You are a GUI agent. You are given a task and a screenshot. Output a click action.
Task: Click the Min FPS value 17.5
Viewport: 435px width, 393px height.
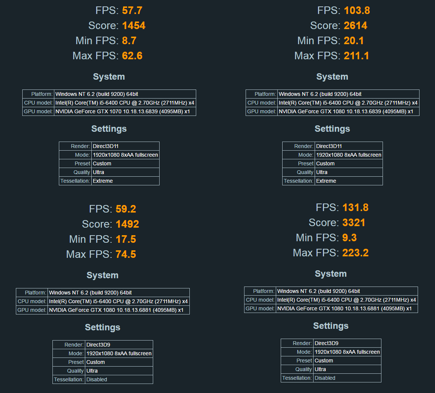[126, 239]
